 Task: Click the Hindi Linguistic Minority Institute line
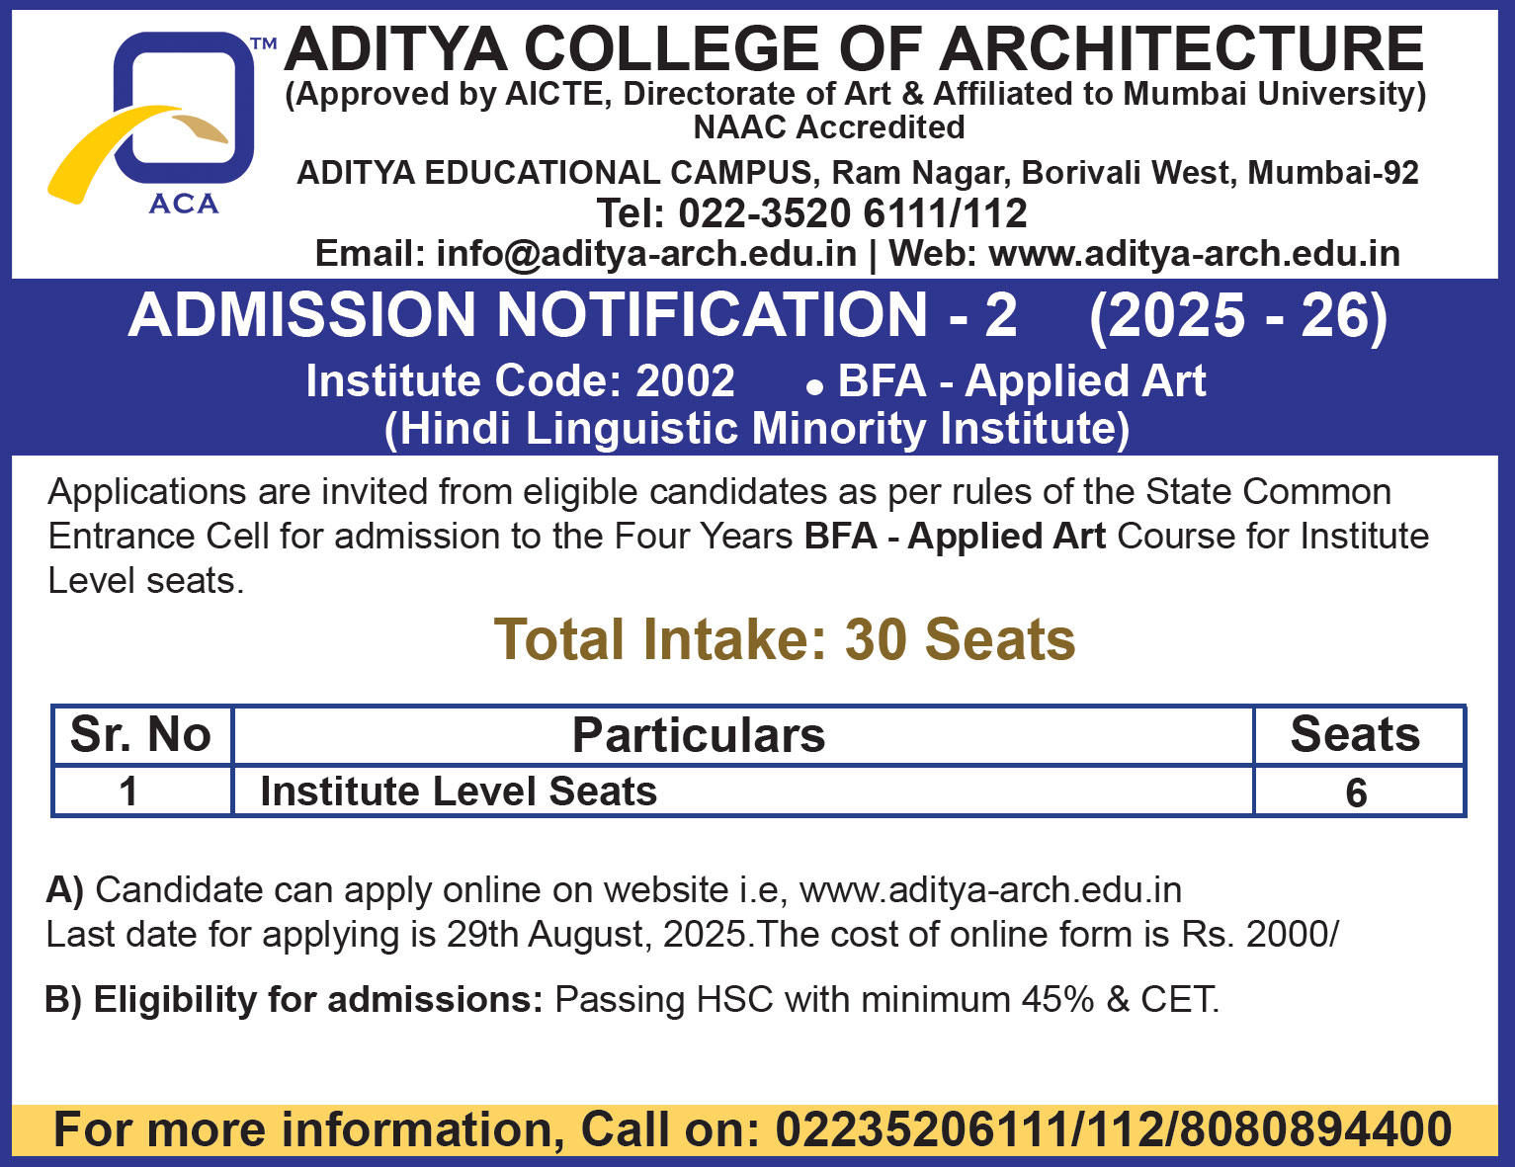click(x=757, y=429)
